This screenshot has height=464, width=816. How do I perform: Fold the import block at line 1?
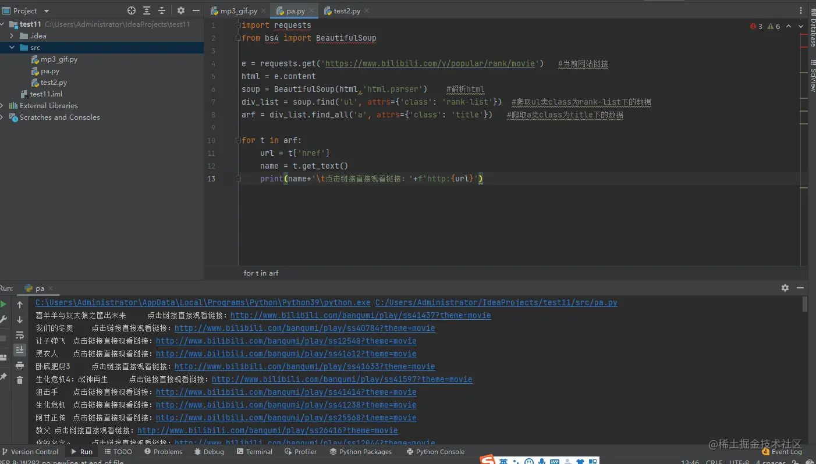pyautogui.click(x=237, y=25)
